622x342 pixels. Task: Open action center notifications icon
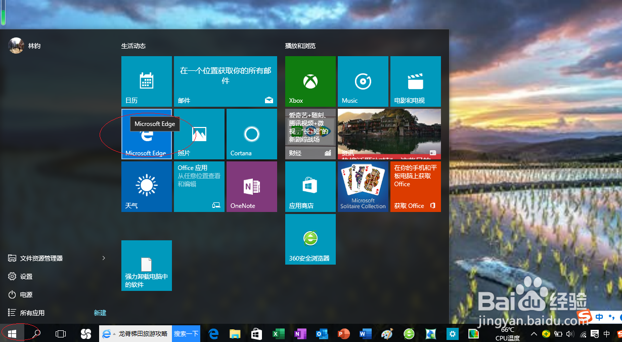click(x=595, y=333)
